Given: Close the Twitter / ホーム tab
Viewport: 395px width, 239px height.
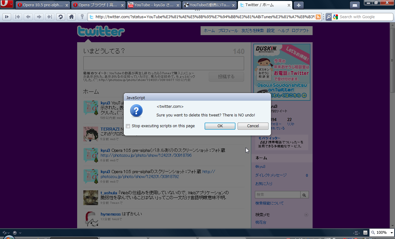Looking at the screenshot, I should pos(289,5).
